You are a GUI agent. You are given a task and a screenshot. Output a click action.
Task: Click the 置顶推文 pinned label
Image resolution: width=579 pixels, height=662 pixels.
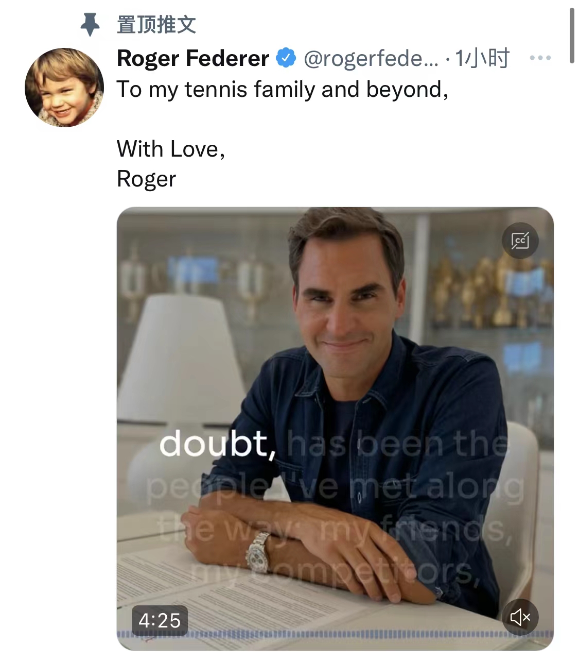156,24
